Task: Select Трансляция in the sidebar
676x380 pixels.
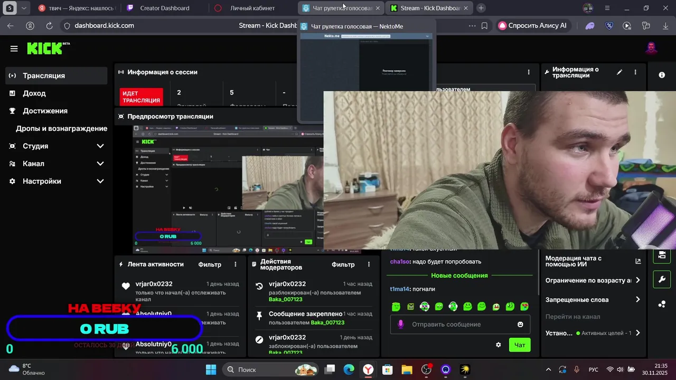Action: (57, 75)
